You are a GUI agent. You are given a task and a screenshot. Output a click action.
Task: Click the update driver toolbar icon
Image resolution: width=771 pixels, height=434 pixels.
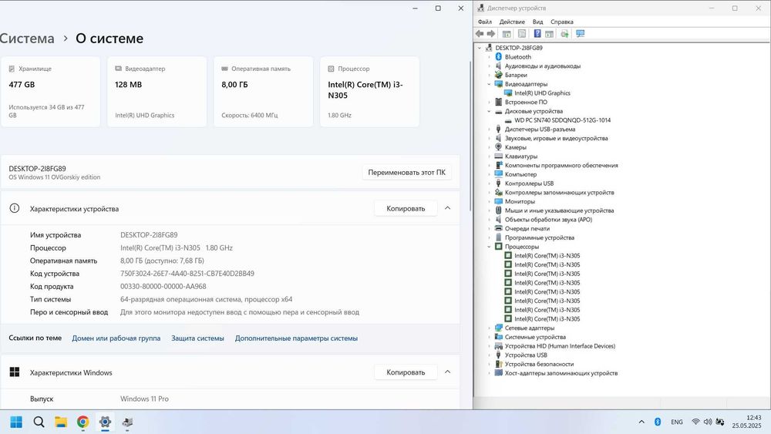pyautogui.click(x=564, y=33)
